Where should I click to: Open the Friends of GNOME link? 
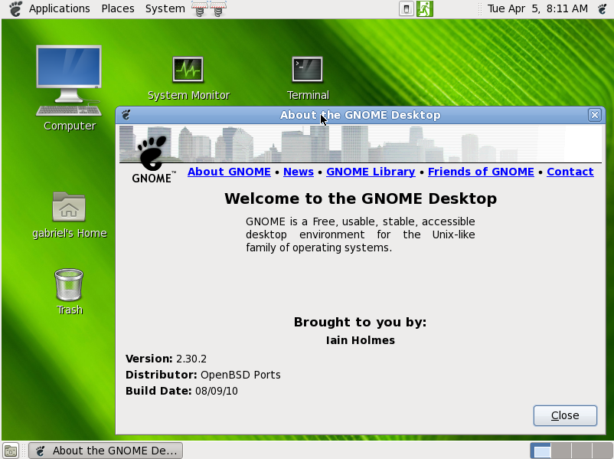[x=481, y=172]
